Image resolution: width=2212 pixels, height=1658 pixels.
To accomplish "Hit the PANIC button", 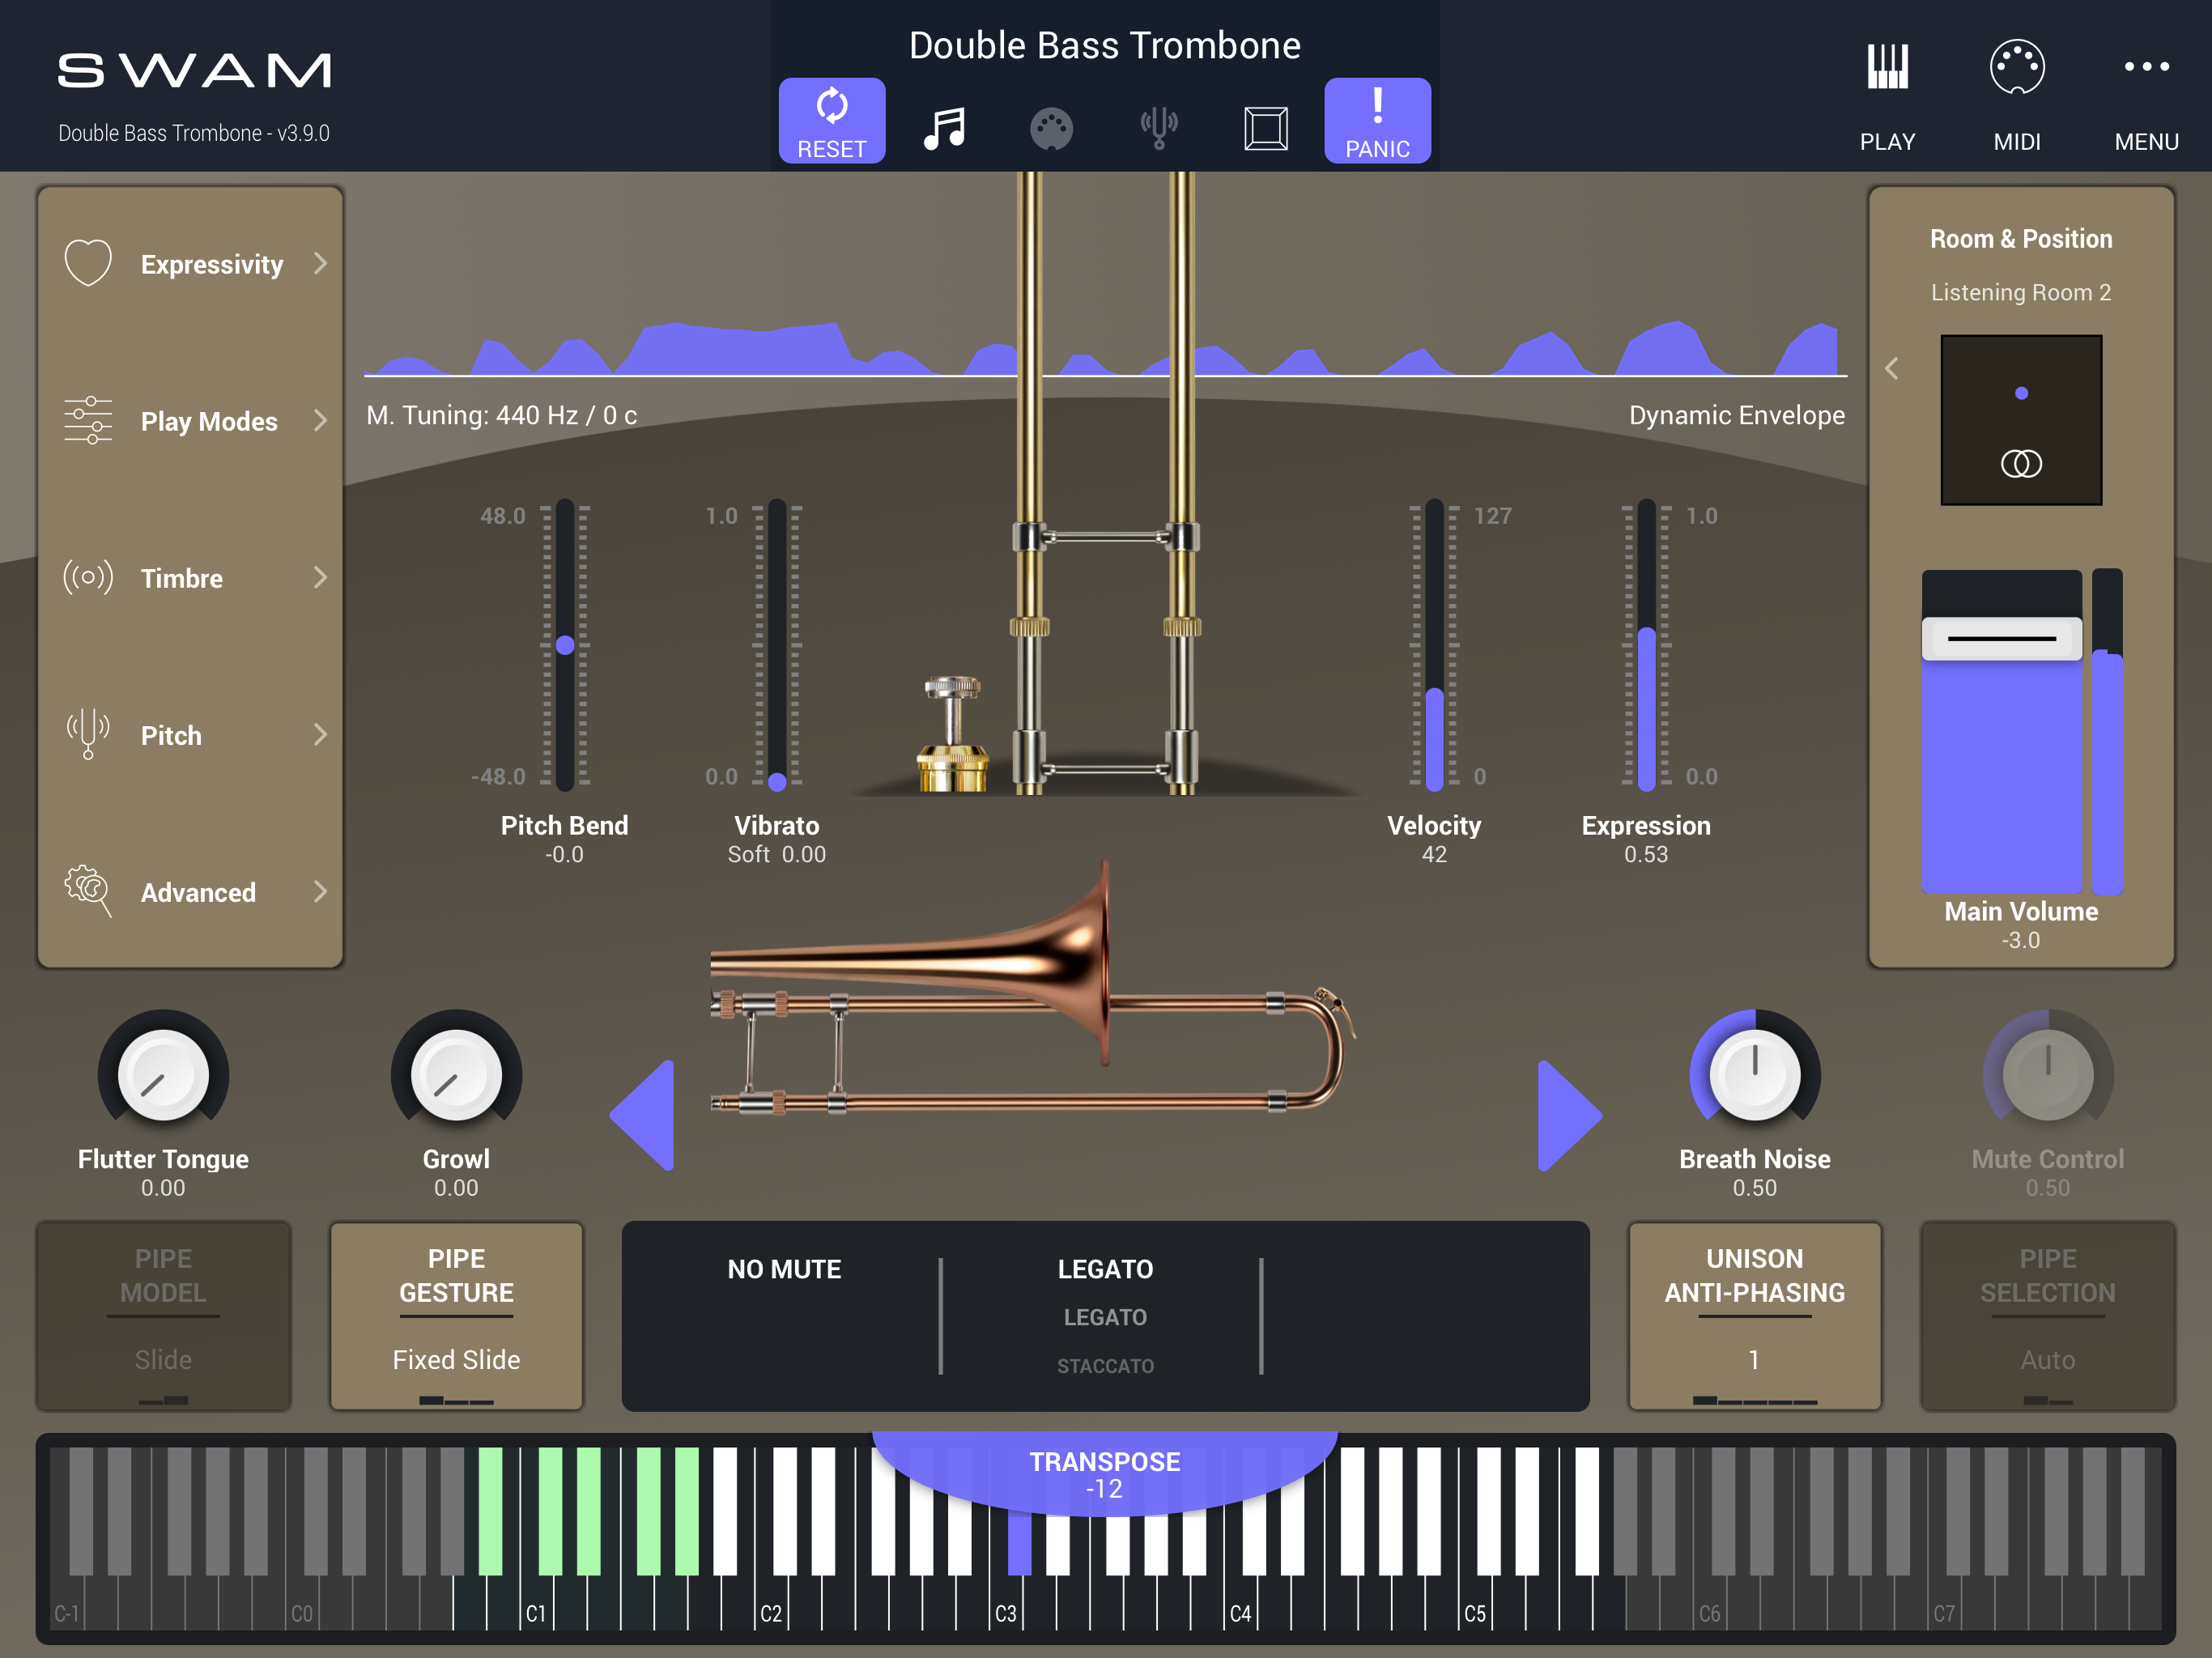I will pyautogui.click(x=1377, y=120).
